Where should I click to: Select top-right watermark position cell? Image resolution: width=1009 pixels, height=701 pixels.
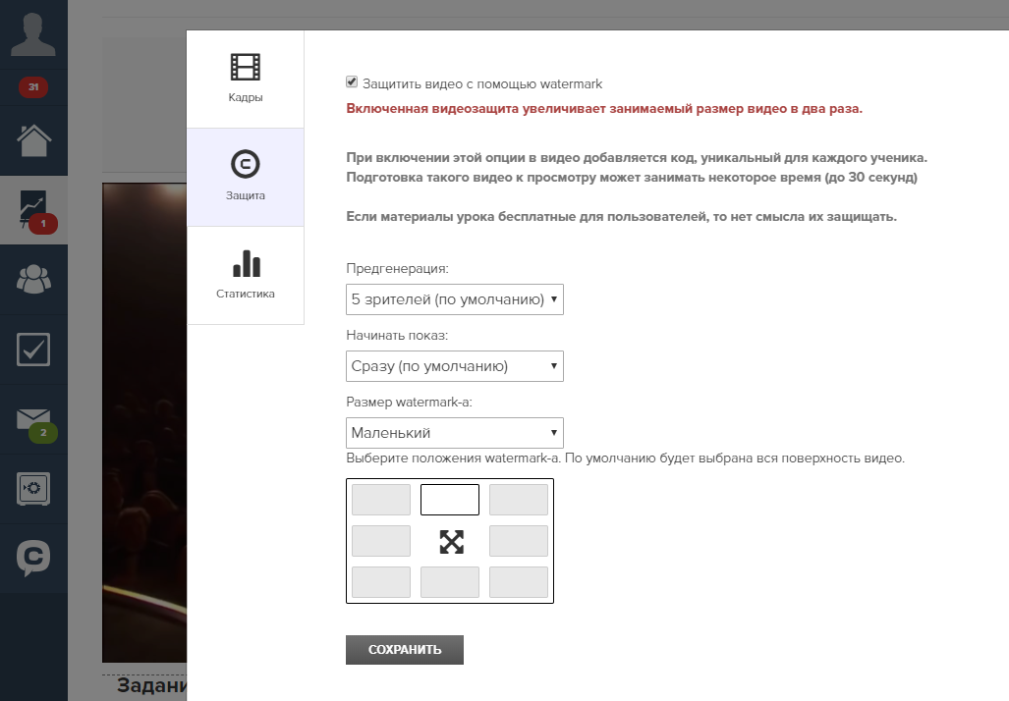click(x=519, y=500)
